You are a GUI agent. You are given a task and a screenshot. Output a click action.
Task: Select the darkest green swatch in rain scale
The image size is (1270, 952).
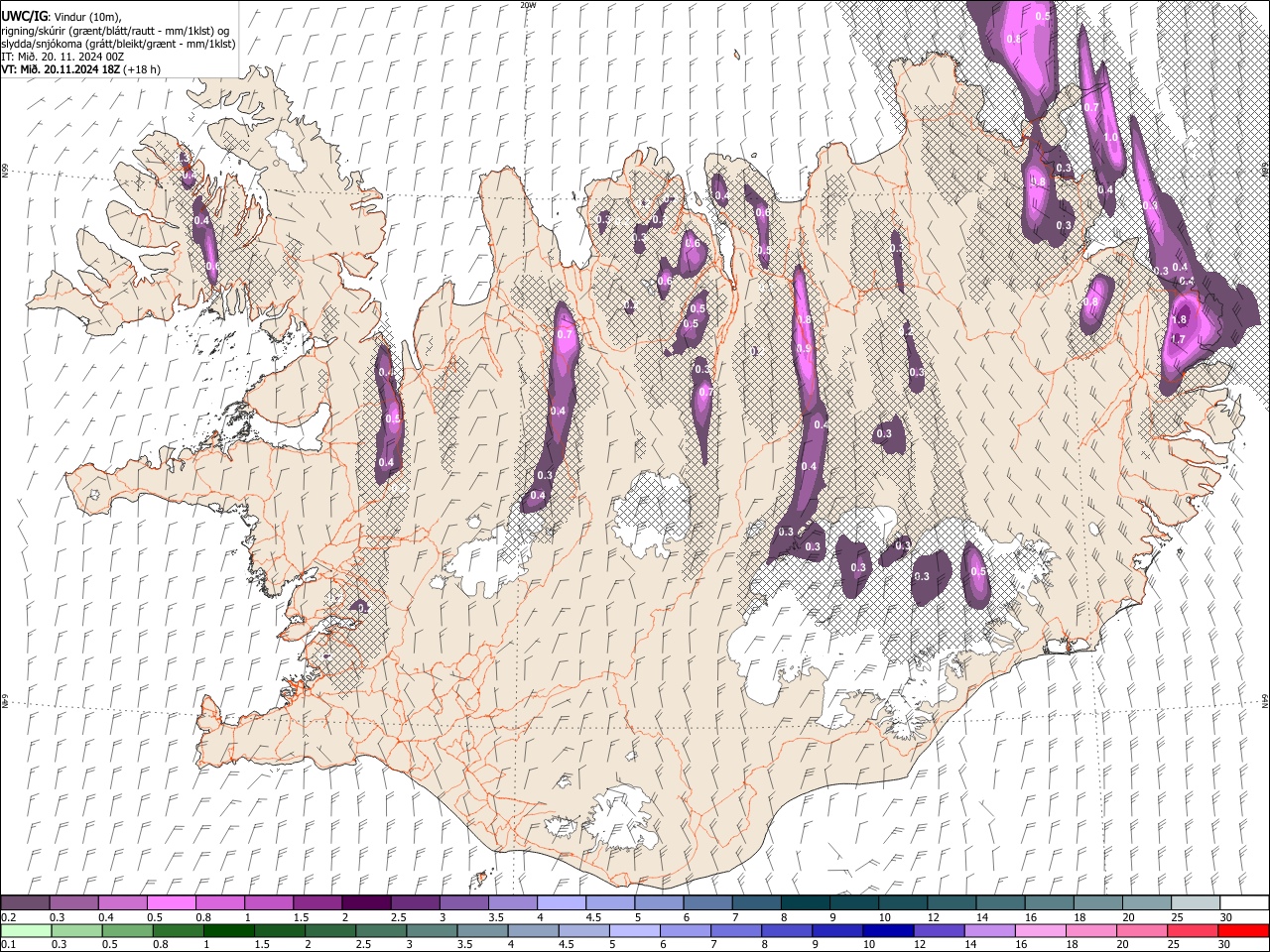(228, 930)
